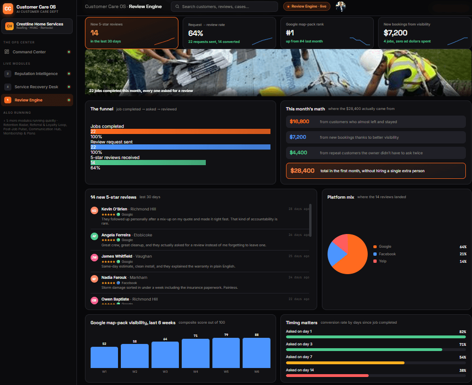Image resolution: width=472 pixels, height=385 pixels.
Task: Click the 5 more modules running quietly text
Action: coord(35,127)
